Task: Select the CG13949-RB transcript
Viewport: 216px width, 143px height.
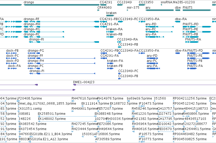Action: coord(120,47)
